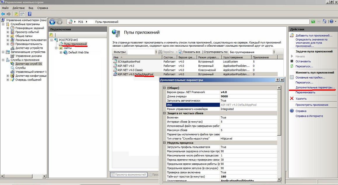Collapse the (Общие) property section
Viewport: 338px width, 185px height.
[164, 88]
